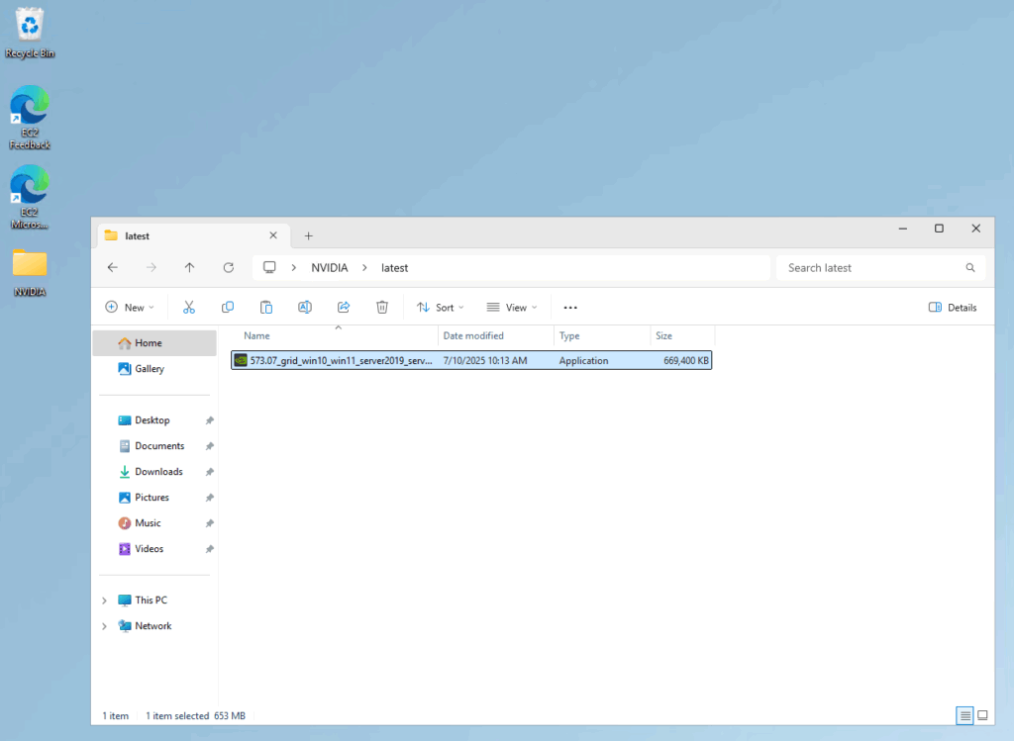Image resolution: width=1014 pixels, height=741 pixels.
Task: Cut the selected file
Action: pos(189,308)
